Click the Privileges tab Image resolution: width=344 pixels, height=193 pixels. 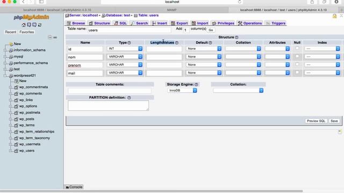pyautogui.click(x=223, y=23)
